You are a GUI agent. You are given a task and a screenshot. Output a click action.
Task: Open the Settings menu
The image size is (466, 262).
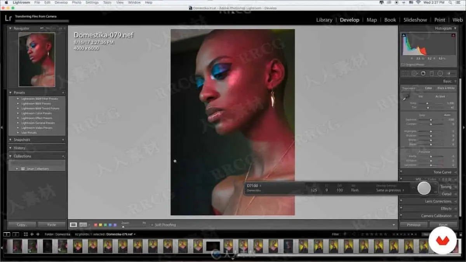click(x=92, y=2)
